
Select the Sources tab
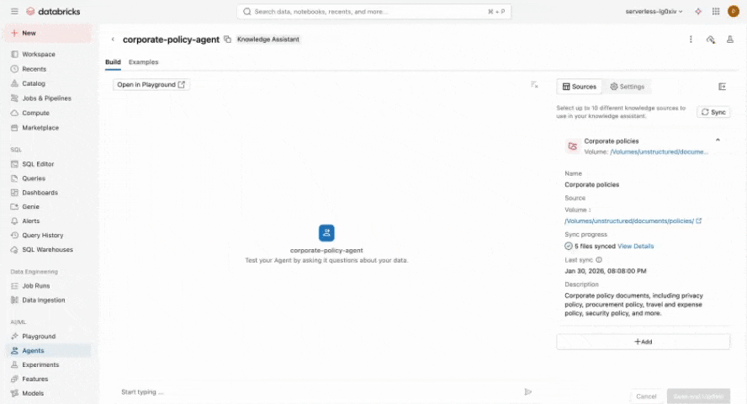point(580,87)
